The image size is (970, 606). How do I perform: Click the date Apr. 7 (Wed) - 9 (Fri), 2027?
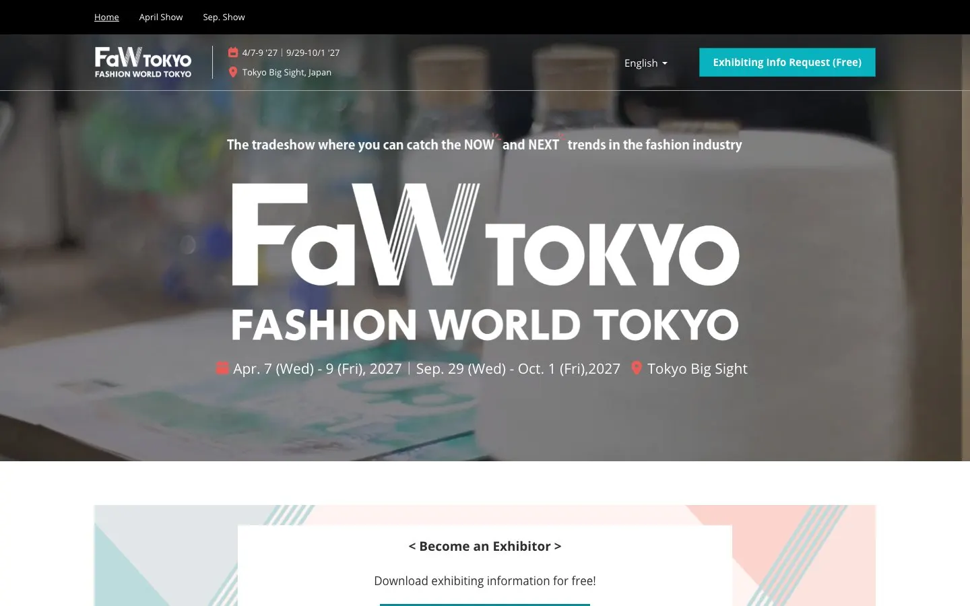pyautogui.click(x=317, y=368)
